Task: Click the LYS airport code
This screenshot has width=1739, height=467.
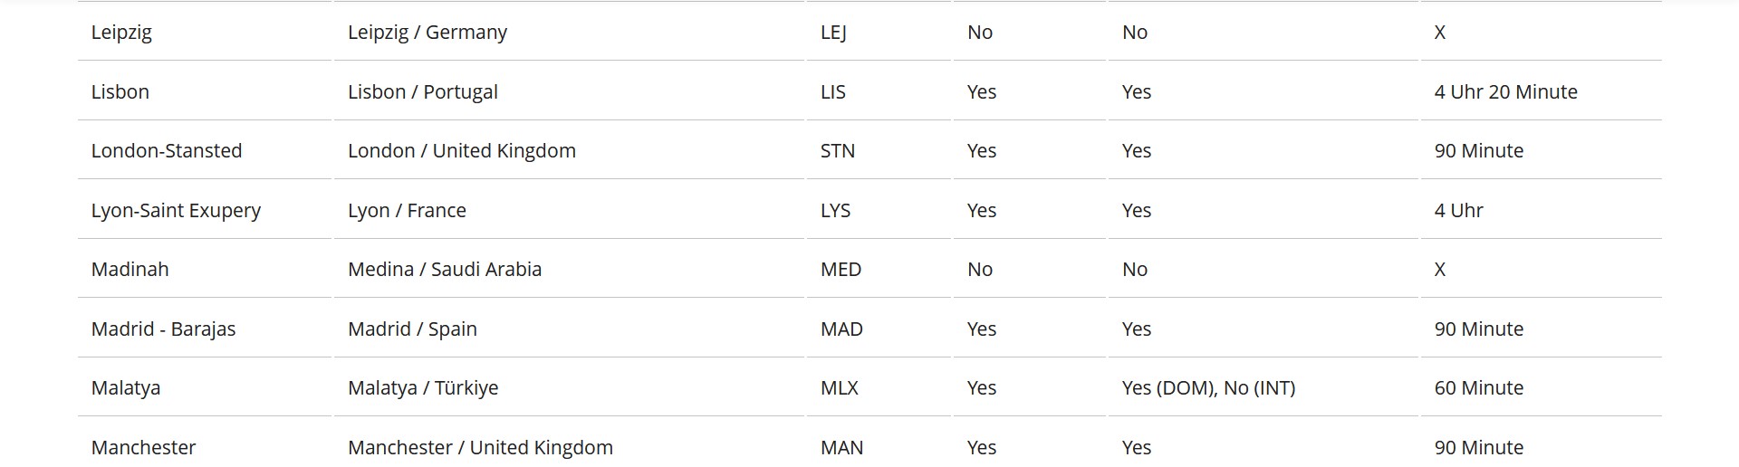Action: click(x=835, y=211)
